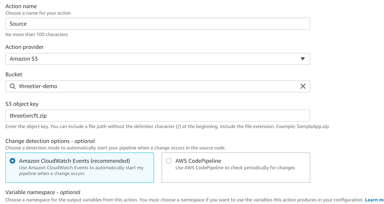Click the 'Action provider' field label
The height and width of the screenshot is (204, 384).
pyautogui.click(x=25, y=47)
